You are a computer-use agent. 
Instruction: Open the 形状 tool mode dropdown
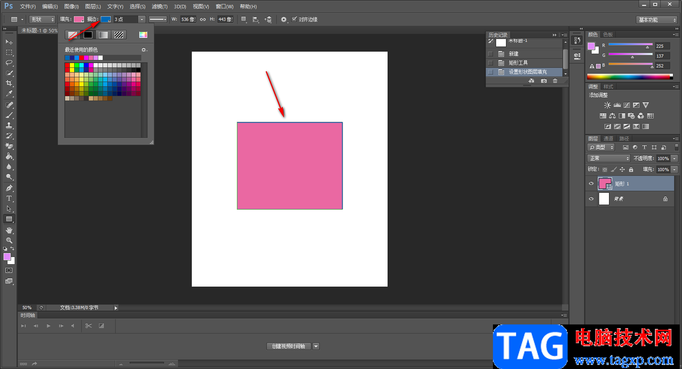(42, 19)
